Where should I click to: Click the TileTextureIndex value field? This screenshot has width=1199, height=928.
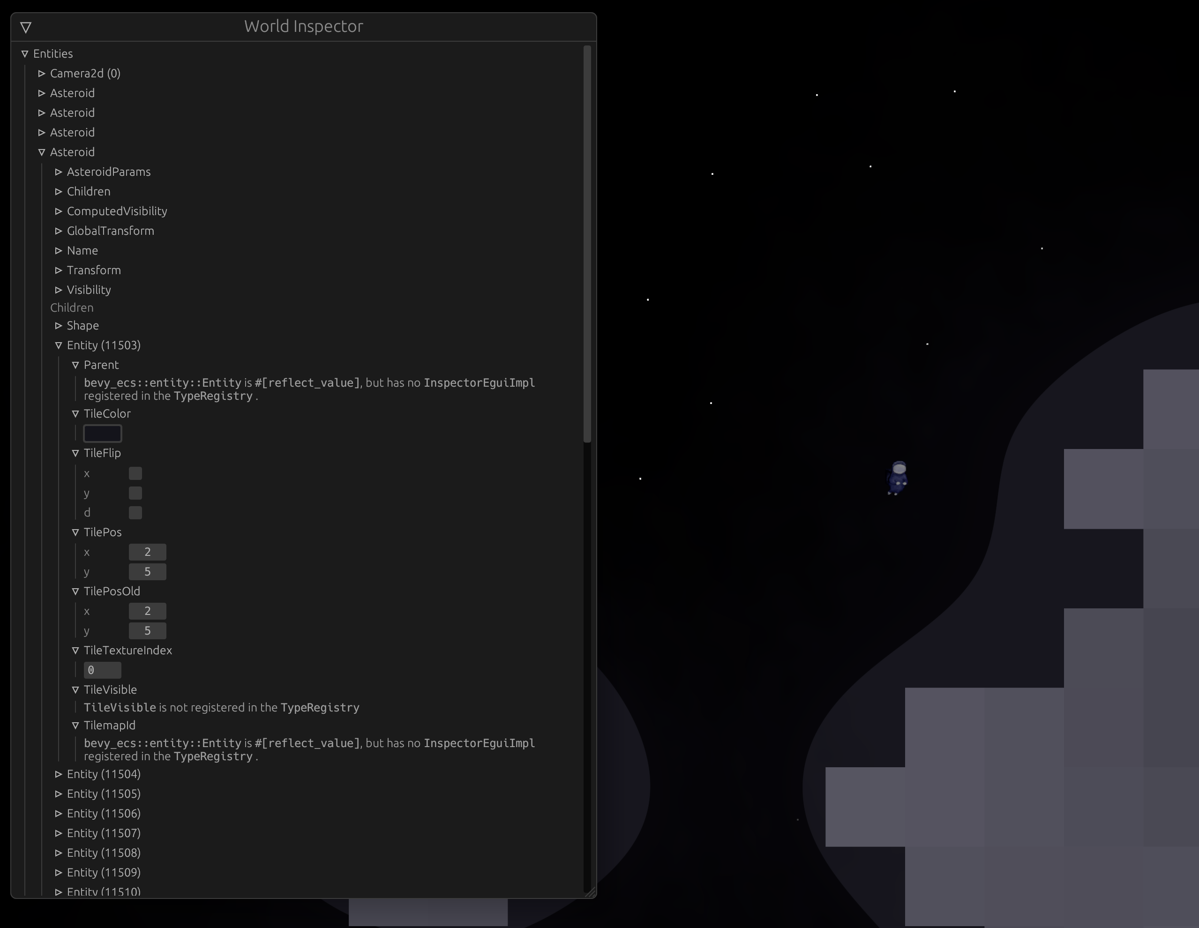(x=103, y=670)
